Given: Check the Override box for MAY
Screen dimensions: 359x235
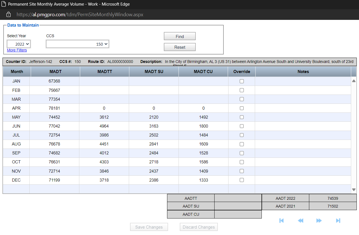Looking at the screenshot, I should click(x=242, y=117).
